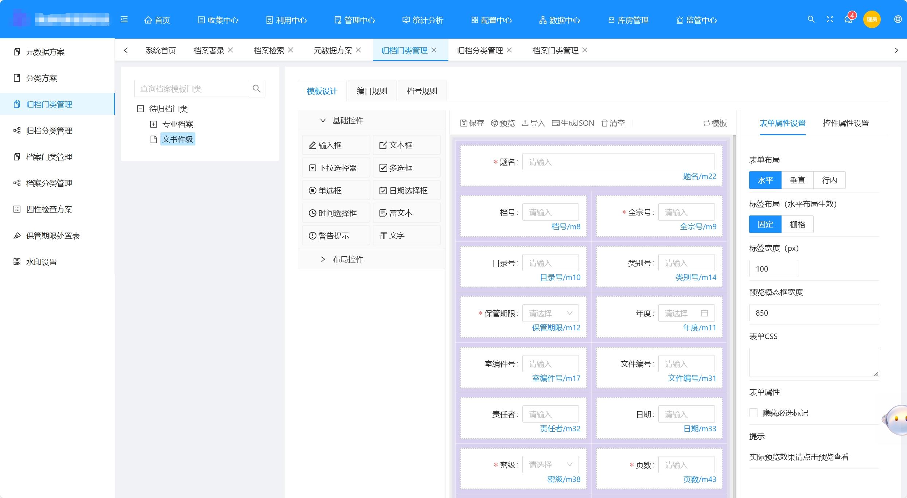Viewport: 907px width, 498px height.
Task: Open the language globe icon
Action: coord(898,19)
